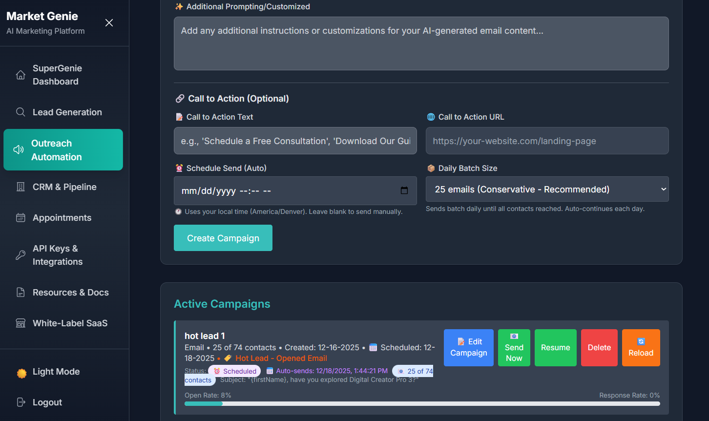The image size is (709, 421).
Task: Collapse the sidebar with the X
Action: pyautogui.click(x=108, y=22)
